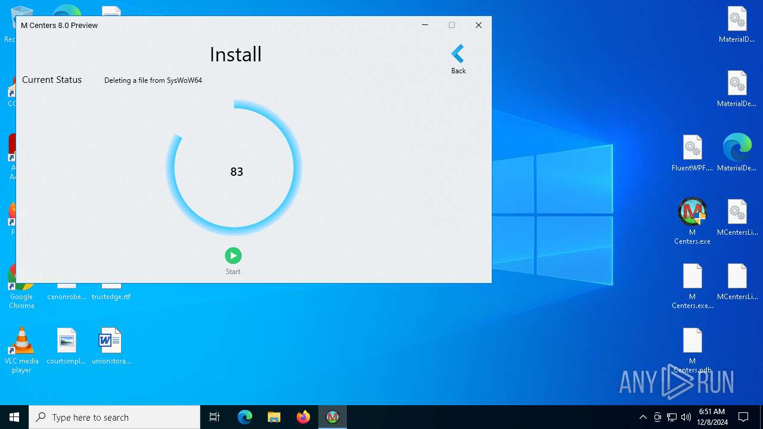Open the M Centers.pdb file

692,341
